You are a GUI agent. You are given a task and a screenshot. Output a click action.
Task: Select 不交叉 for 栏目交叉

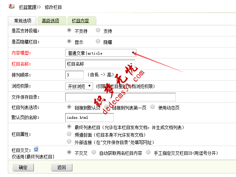(x=69, y=152)
